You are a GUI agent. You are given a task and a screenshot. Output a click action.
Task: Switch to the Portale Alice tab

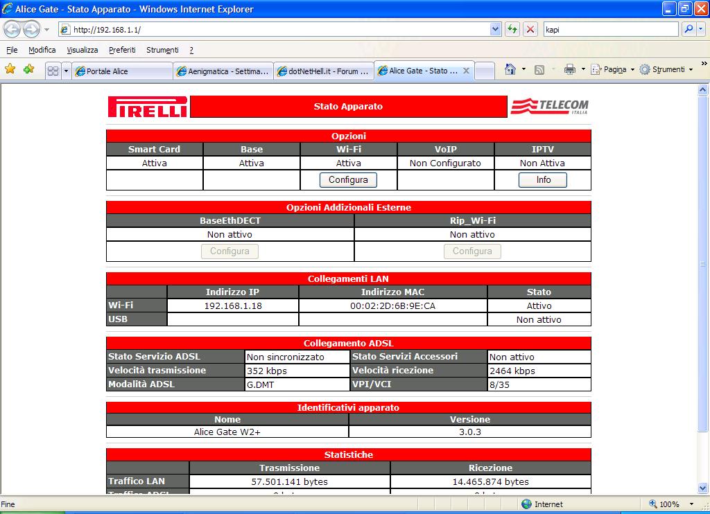(122, 71)
